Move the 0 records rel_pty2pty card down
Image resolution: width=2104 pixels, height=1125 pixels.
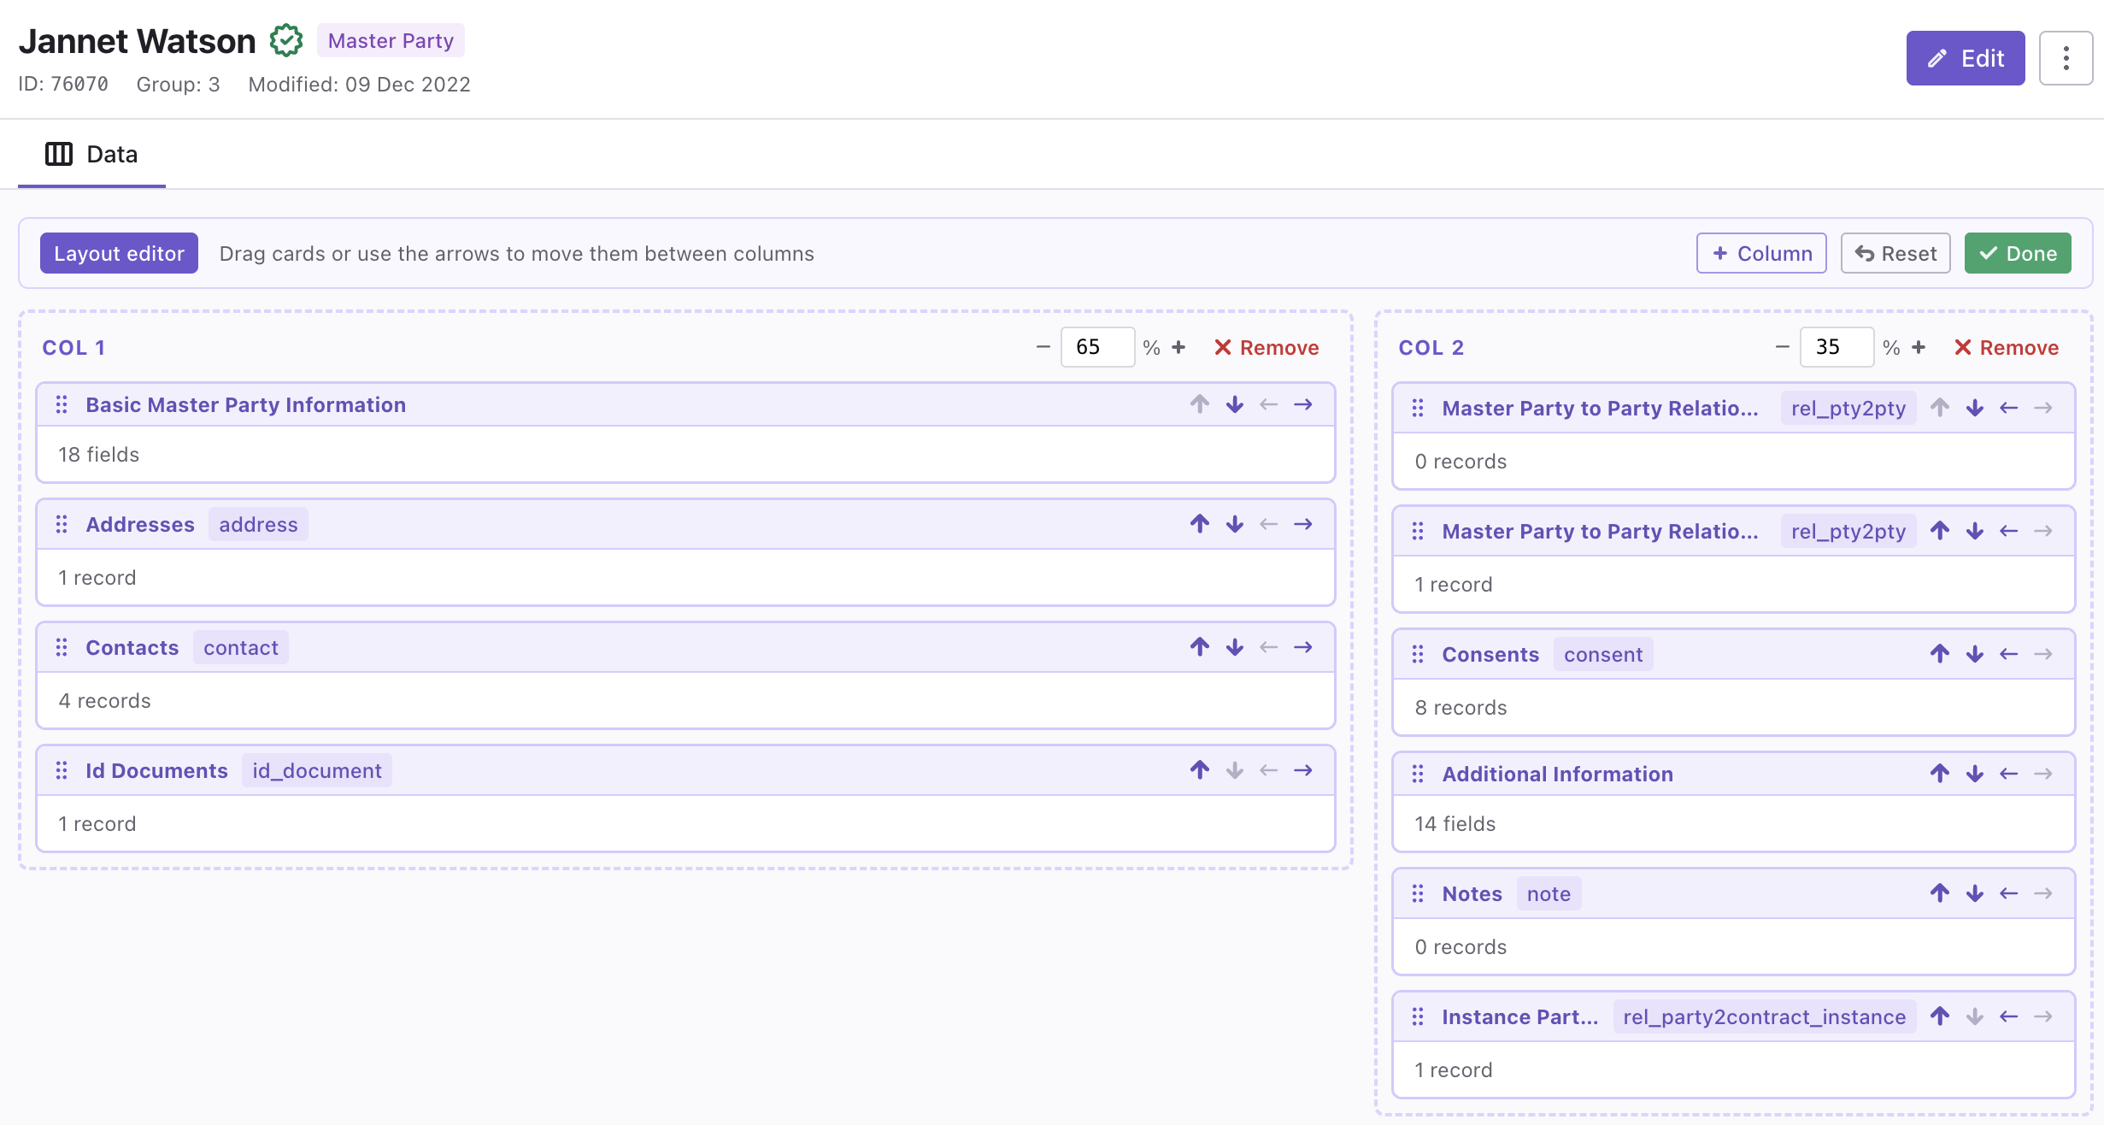pos(1974,408)
